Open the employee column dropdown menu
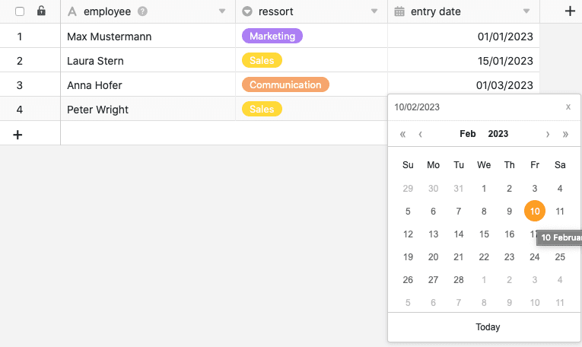The image size is (582, 347). (222, 11)
